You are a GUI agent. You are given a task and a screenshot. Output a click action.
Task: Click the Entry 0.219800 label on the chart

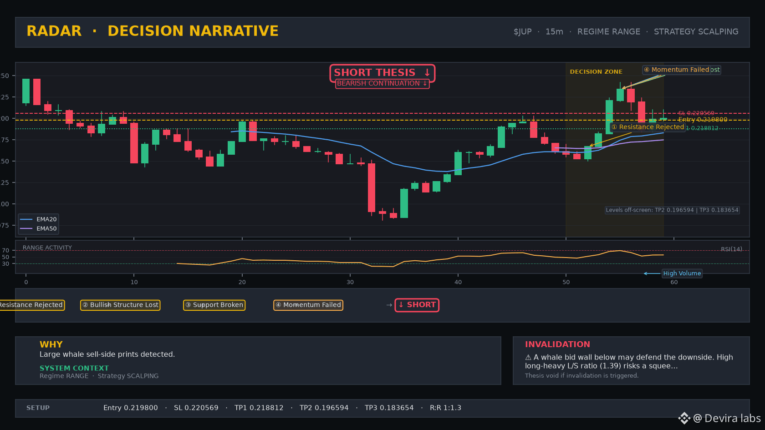[x=703, y=120]
